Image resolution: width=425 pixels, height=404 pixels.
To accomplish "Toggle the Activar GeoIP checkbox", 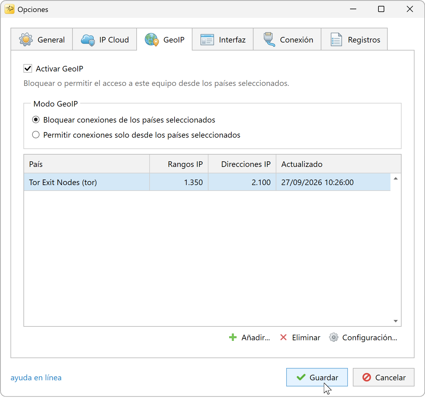I will (x=28, y=68).
